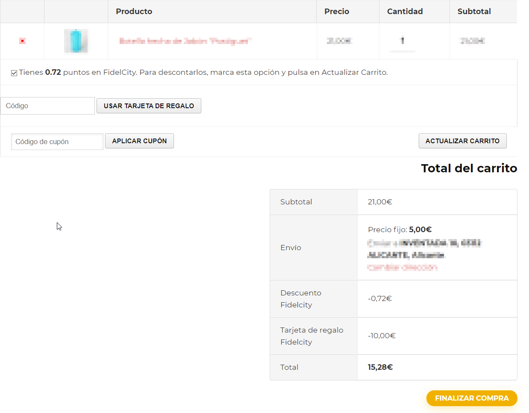Click the product quantity field

tap(403, 41)
